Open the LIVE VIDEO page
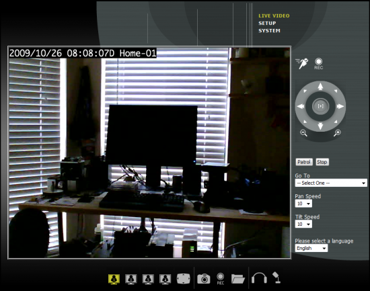The image size is (370, 291). click(x=274, y=16)
